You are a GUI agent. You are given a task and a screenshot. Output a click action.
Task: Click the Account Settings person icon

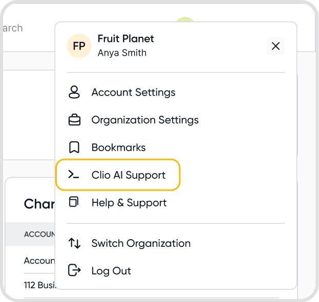(74, 92)
